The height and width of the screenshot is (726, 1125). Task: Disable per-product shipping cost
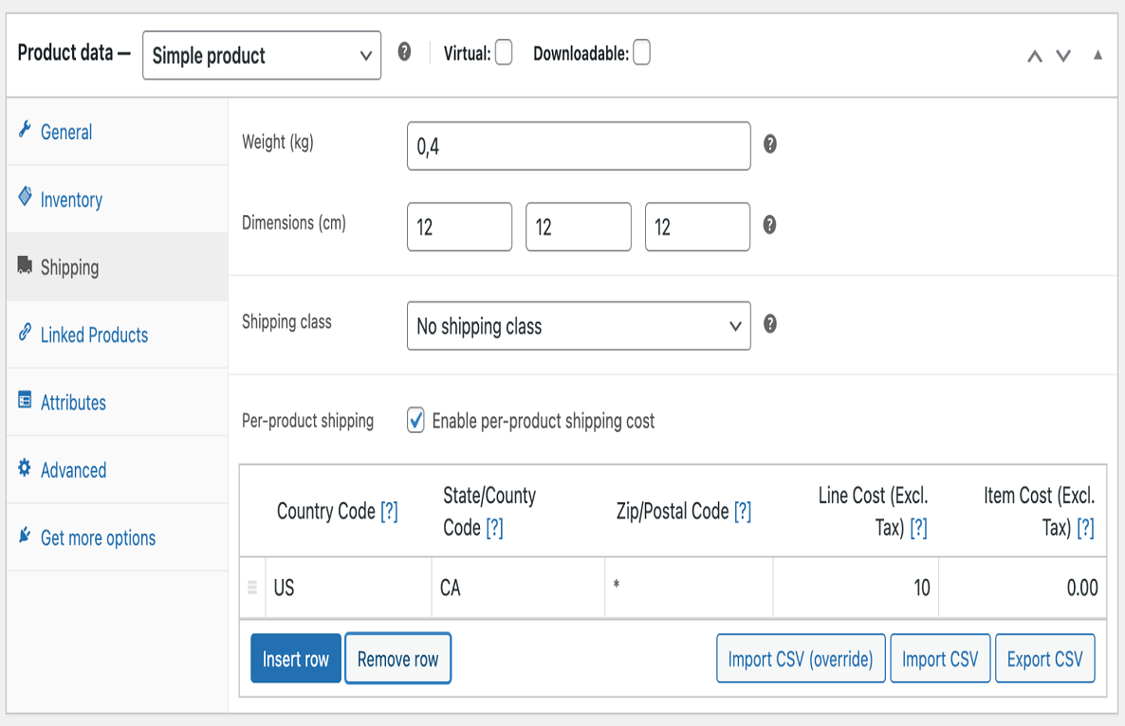point(415,421)
